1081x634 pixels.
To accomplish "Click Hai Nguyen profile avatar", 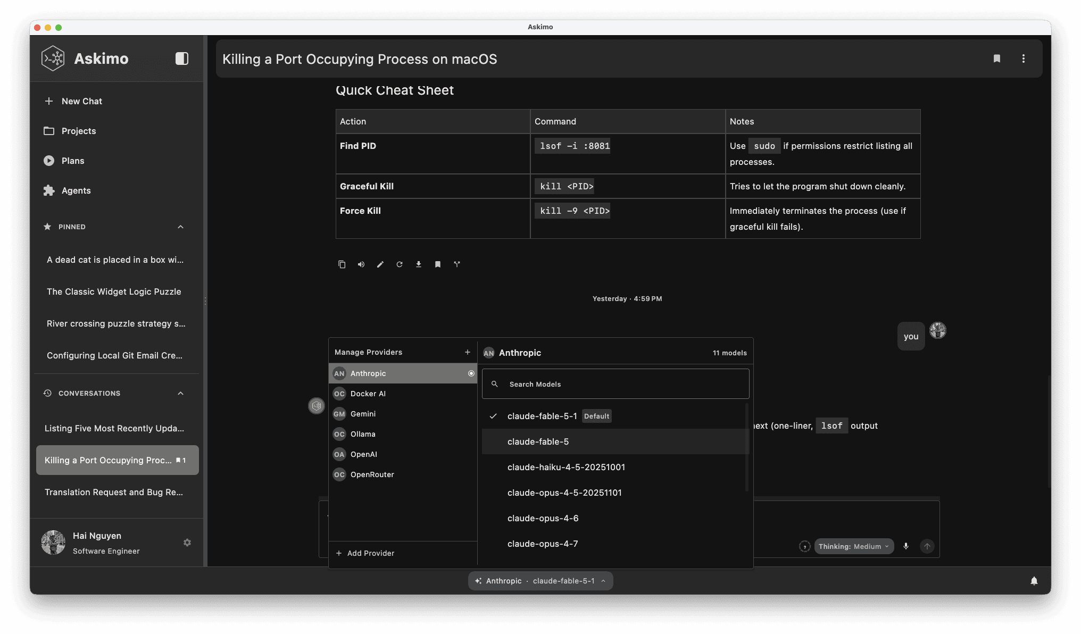I will [53, 543].
